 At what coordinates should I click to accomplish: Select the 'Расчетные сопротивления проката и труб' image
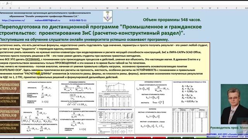[x=190, y=93]
